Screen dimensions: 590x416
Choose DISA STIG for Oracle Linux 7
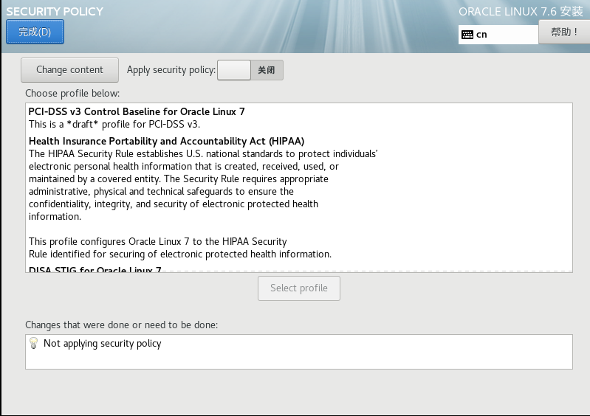click(x=95, y=270)
